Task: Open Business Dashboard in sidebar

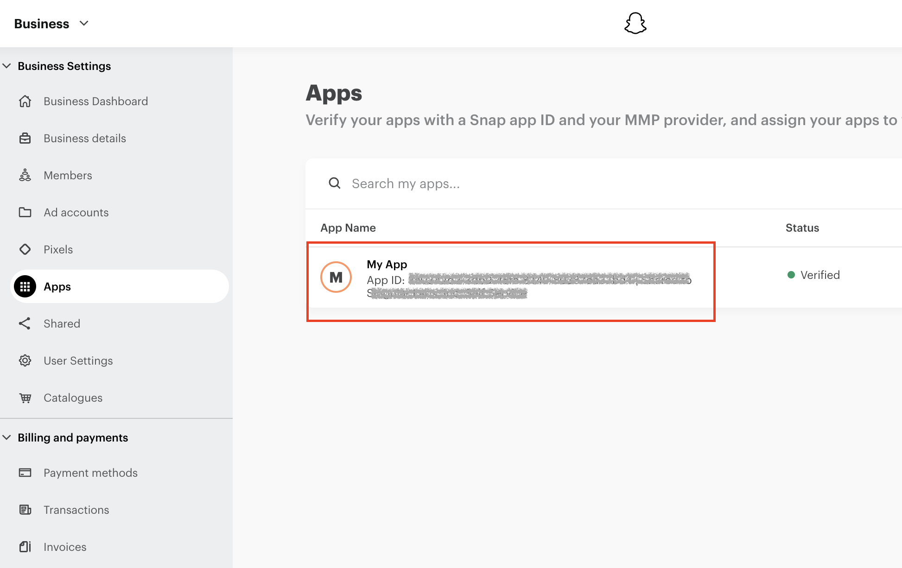Action: coord(96,101)
